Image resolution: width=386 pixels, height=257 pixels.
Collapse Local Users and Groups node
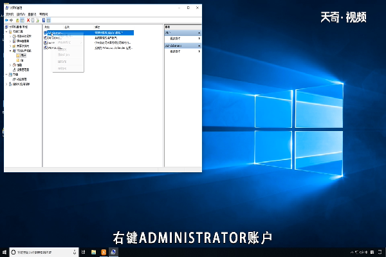10,51
